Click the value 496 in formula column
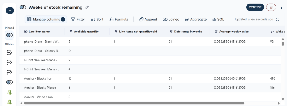 click(x=272, y=78)
